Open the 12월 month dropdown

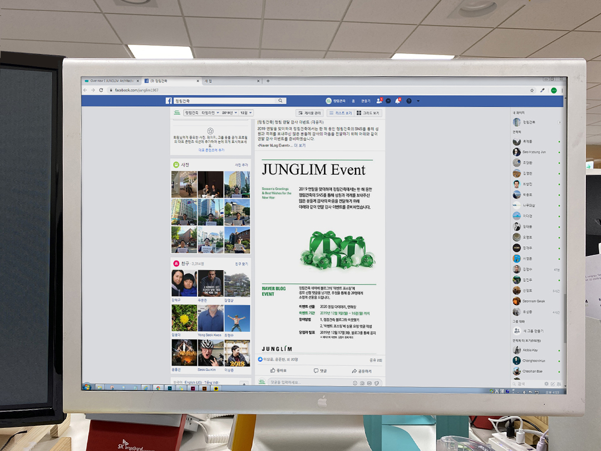(246, 112)
